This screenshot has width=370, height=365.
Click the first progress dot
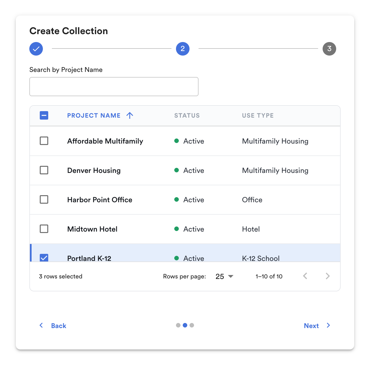coord(178,325)
